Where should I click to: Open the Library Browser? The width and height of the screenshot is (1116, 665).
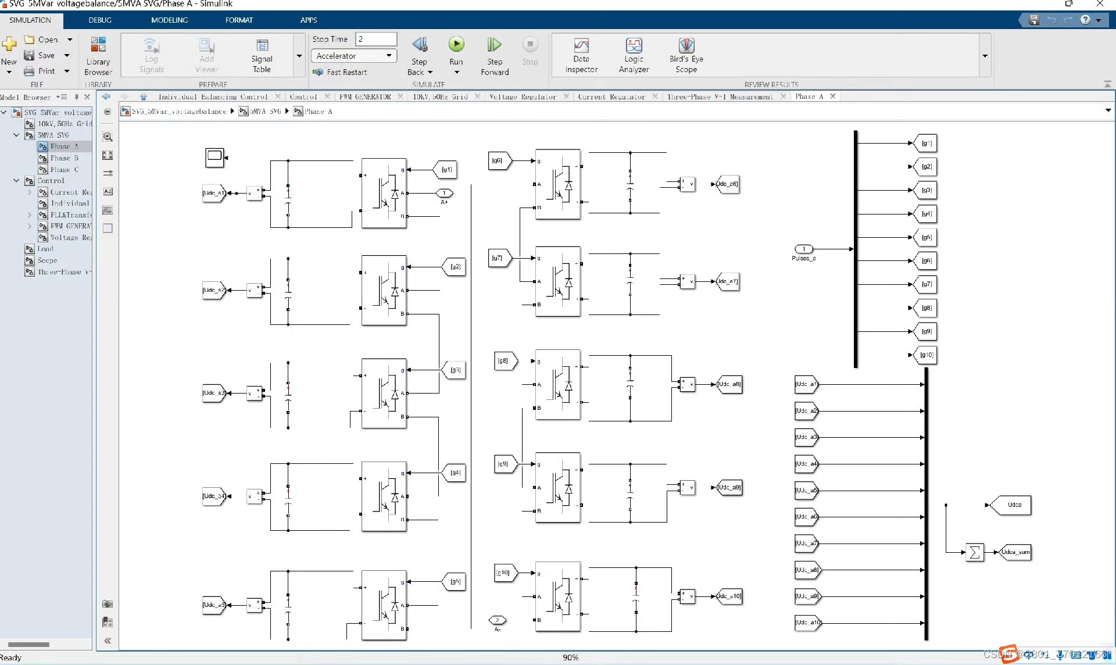click(98, 56)
